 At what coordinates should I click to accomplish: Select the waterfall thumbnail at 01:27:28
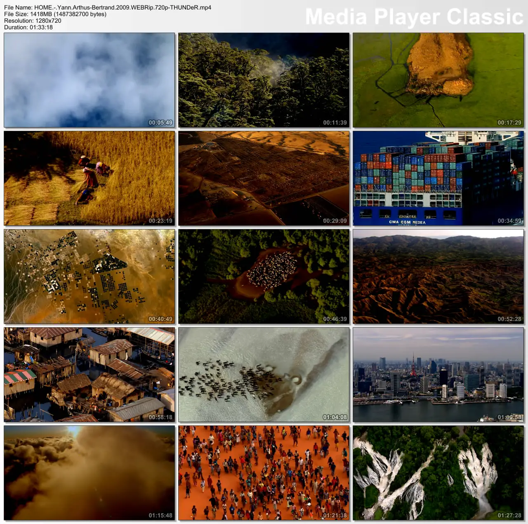click(x=438, y=473)
